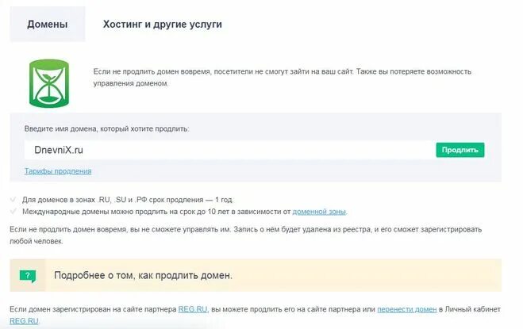Screen dimensions: 523x329
Task: Open the REG.RU Личный кабинет link
Action: (24, 321)
